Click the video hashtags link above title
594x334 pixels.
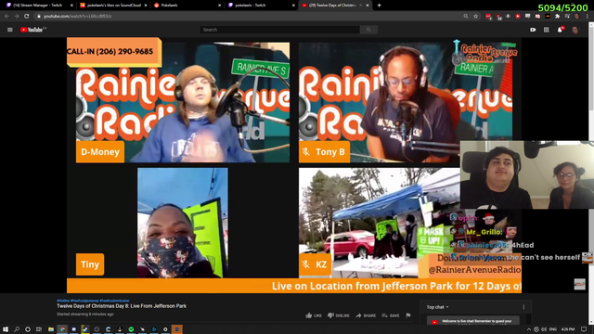pyautogui.click(x=93, y=301)
